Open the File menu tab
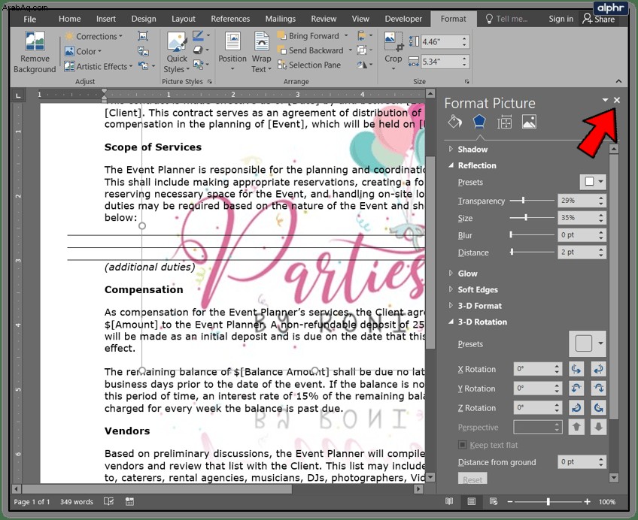This screenshot has height=520, width=638. point(29,19)
